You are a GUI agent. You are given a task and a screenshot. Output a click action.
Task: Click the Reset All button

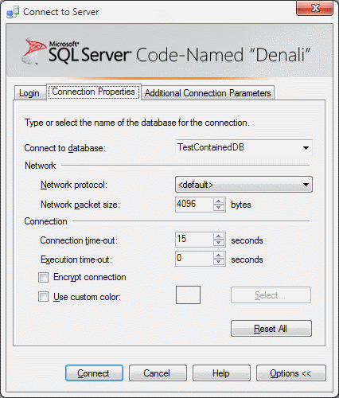pyautogui.click(x=271, y=329)
